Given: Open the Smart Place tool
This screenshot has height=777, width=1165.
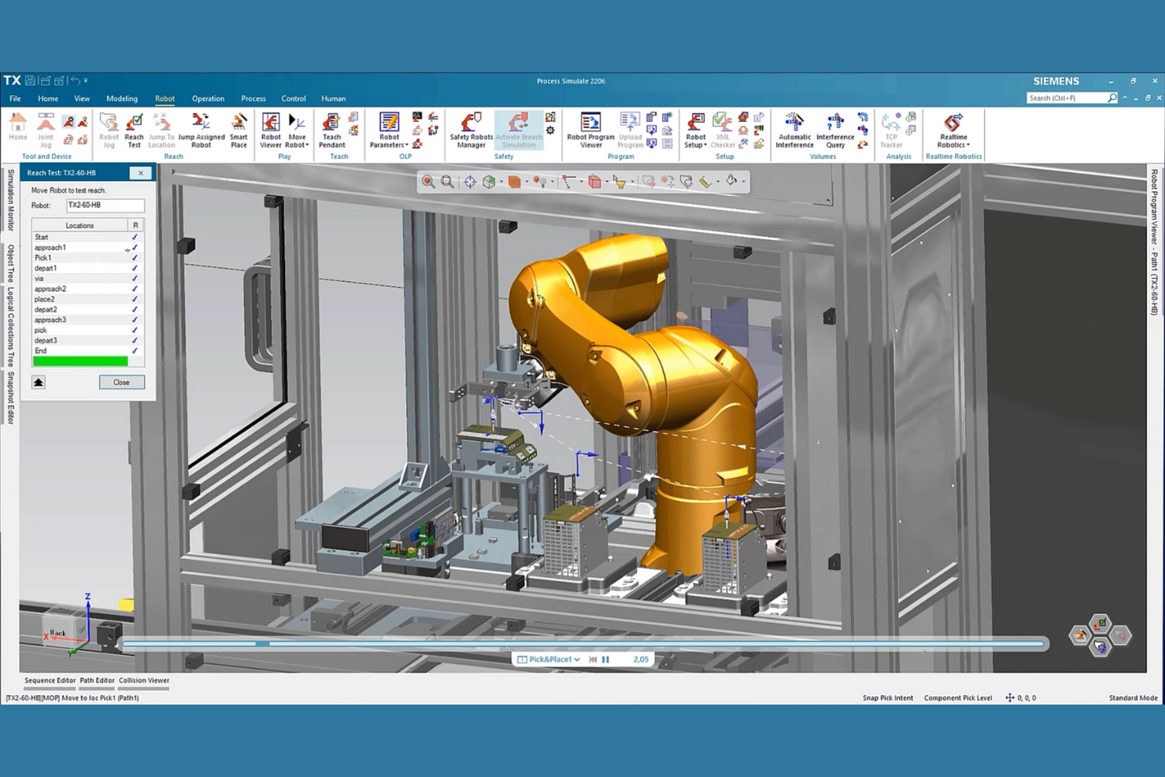Looking at the screenshot, I should (239, 130).
